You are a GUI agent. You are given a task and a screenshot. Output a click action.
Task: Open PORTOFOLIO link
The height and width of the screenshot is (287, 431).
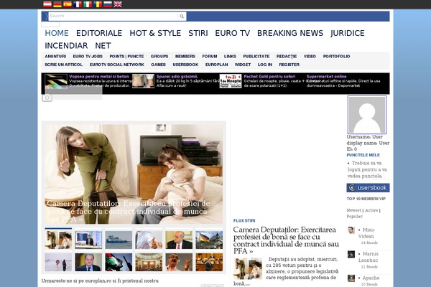(x=336, y=56)
